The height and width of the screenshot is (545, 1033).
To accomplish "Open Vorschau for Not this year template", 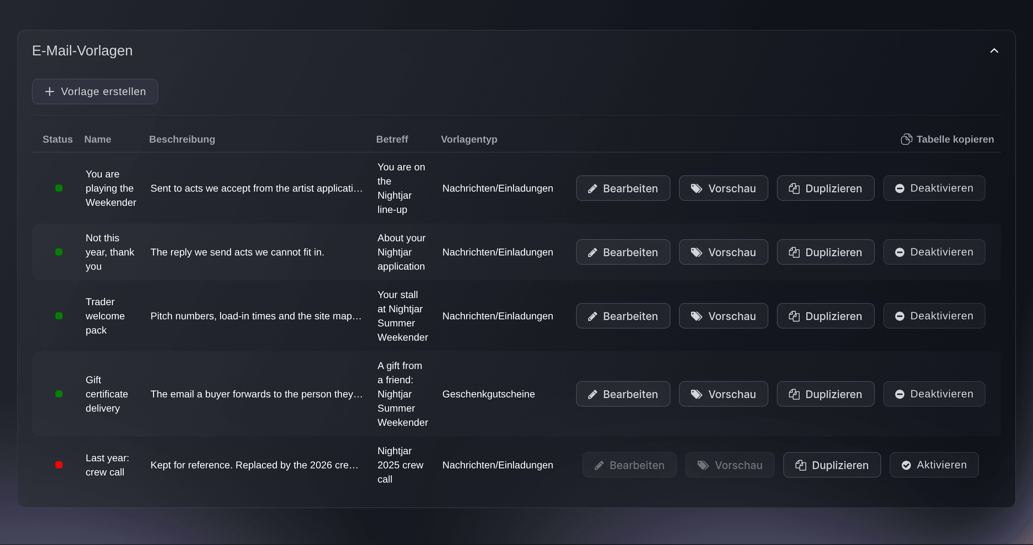I will coord(723,252).
